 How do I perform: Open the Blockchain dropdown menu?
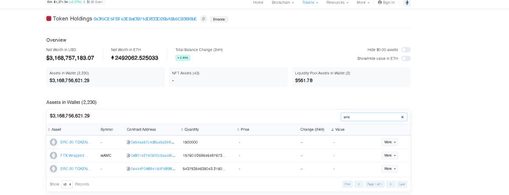(x=282, y=3)
